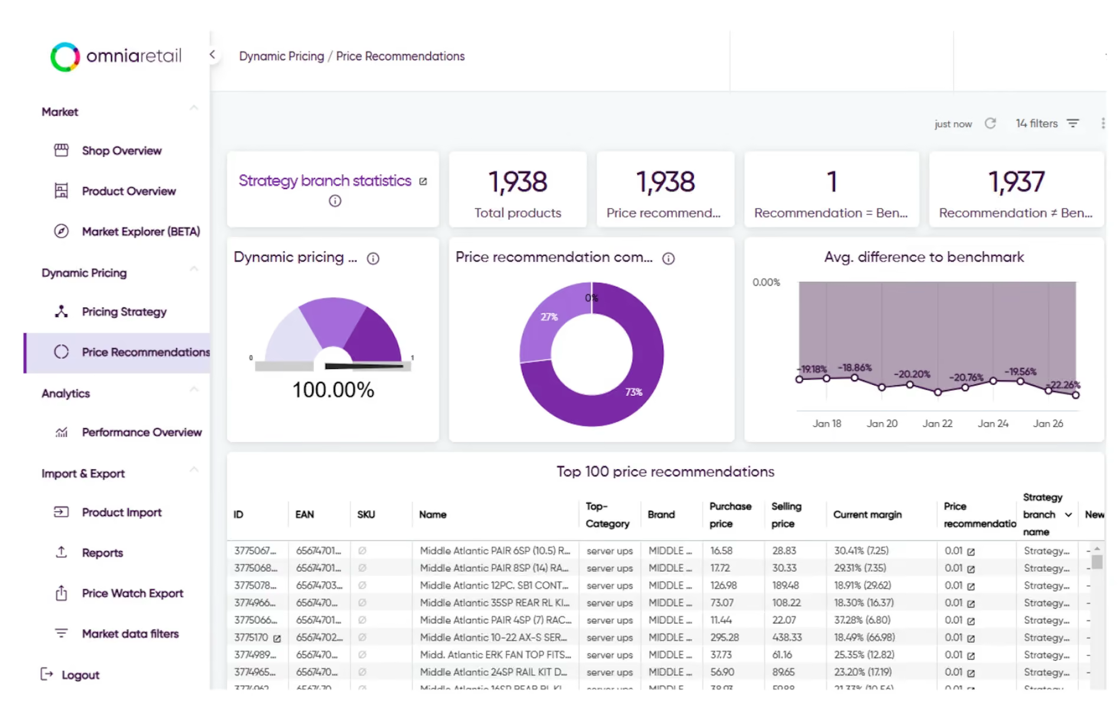Open Price Watch Export page
Image resolution: width=1120 pixels, height=706 pixels.
132,593
